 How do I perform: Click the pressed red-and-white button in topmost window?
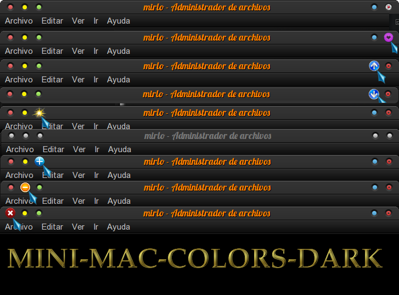(x=389, y=7)
